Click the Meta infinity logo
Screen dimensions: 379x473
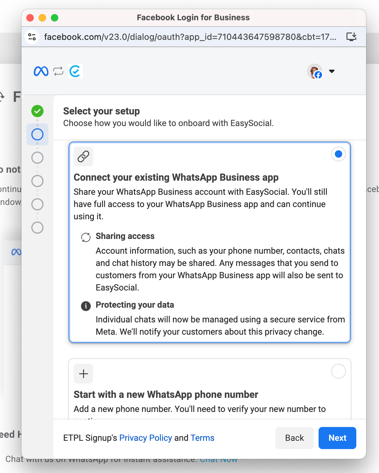(x=41, y=71)
